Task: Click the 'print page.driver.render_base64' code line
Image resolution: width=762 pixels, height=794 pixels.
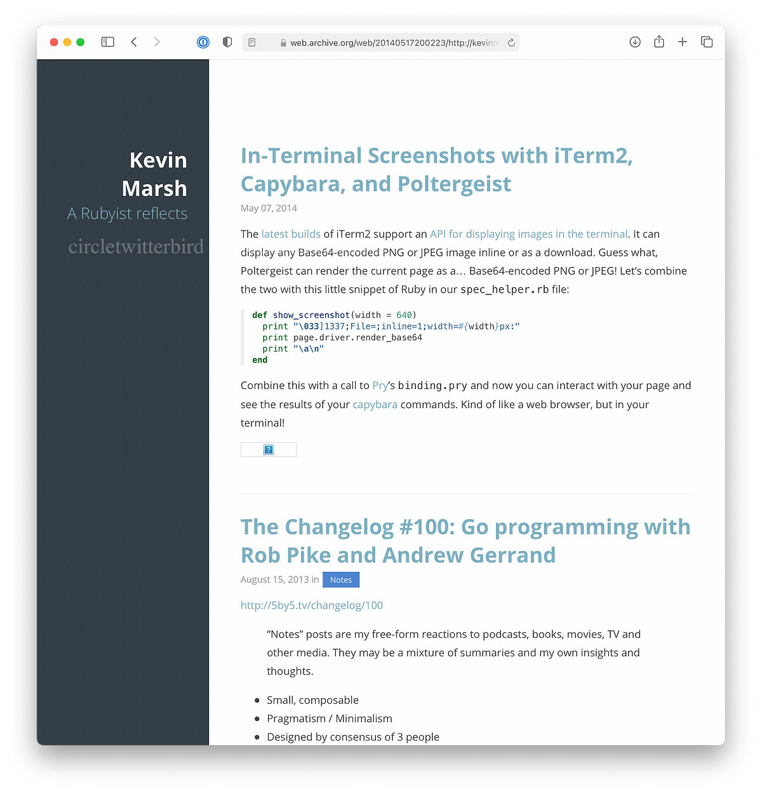Action: pyautogui.click(x=342, y=338)
